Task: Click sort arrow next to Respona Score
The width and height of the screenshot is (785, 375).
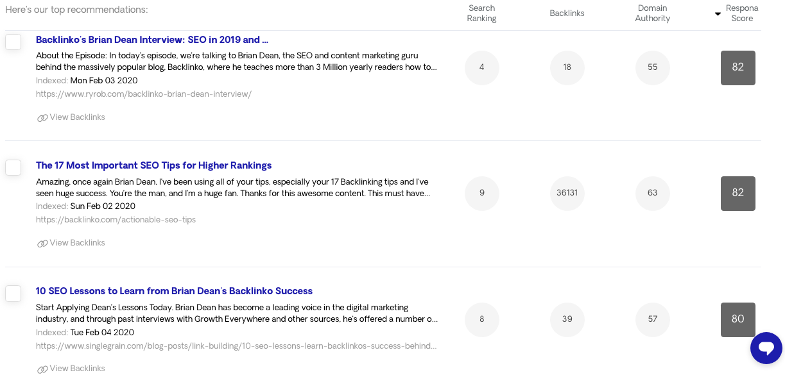Action: pos(718,14)
